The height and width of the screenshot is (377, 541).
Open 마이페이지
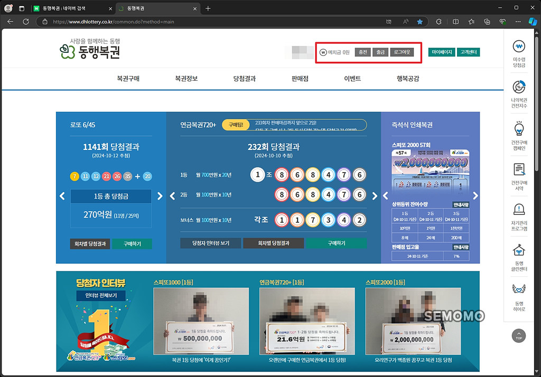click(x=442, y=52)
